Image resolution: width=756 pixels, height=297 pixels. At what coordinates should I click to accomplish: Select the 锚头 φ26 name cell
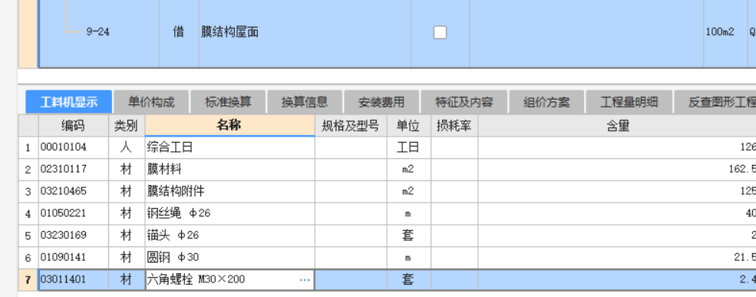pyautogui.click(x=229, y=236)
